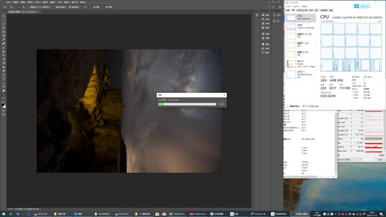
Task: Open the first menu in Photoshop menu bar
Action: click(x=8, y=2)
